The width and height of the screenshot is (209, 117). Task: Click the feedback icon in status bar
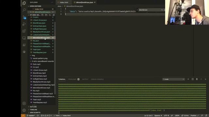click(x=202, y=116)
